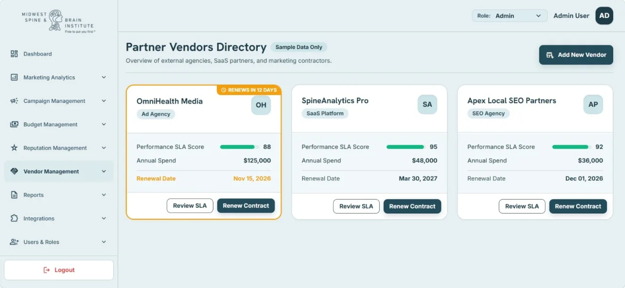The height and width of the screenshot is (288, 625).
Task: Click the Sample Data Only badge
Action: point(299,47)
